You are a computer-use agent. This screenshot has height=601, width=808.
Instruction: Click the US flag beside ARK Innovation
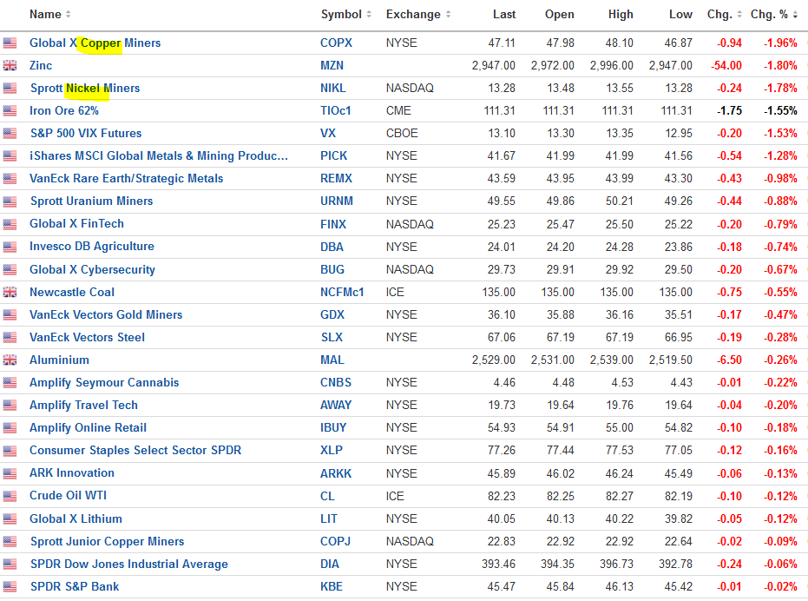pos(10,473)
